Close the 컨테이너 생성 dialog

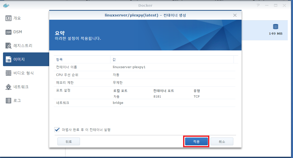235,15
